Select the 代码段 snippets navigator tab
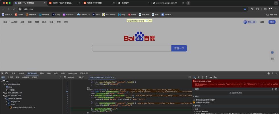 tap(35, 78)
